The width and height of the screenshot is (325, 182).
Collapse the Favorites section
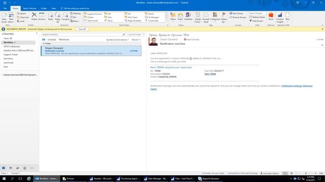point(3,34)
